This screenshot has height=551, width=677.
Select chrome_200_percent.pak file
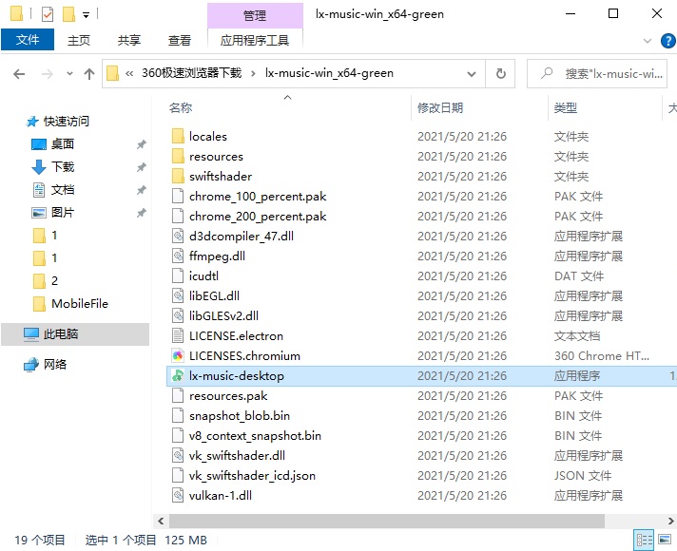tap(258, 217)
